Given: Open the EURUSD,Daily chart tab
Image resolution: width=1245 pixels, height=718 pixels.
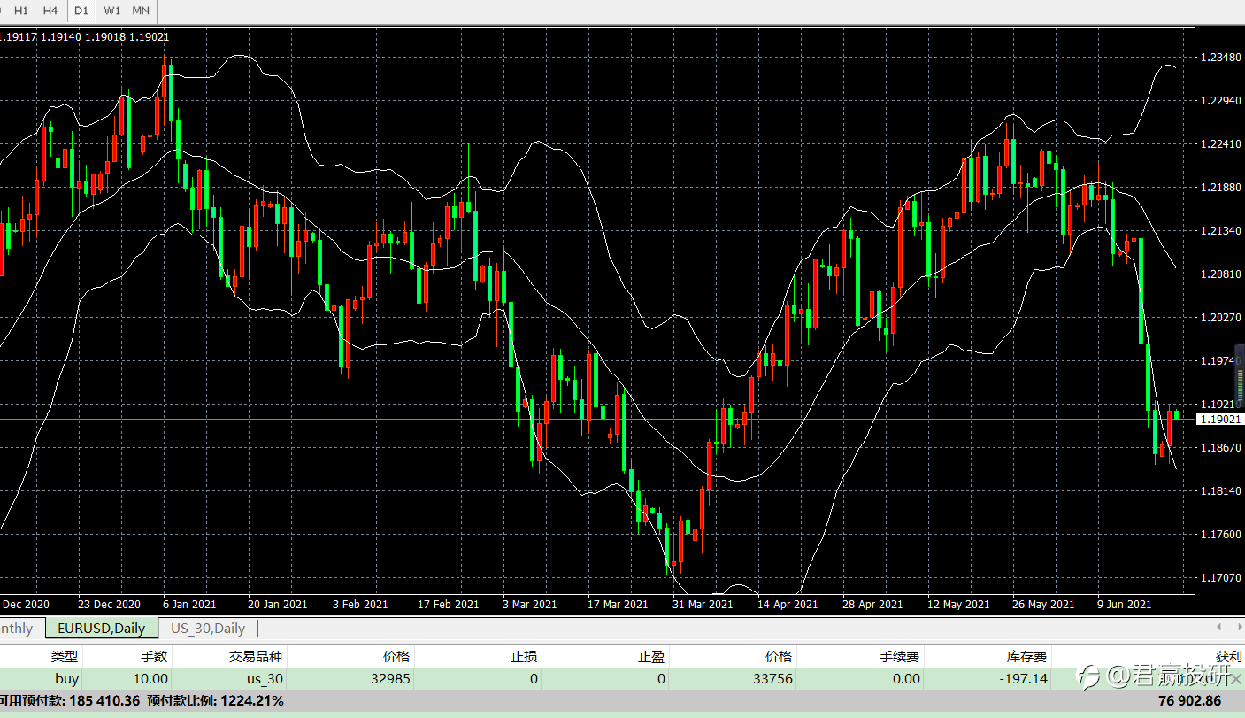Looking at the screenshot, I should [x=101, y=629].
